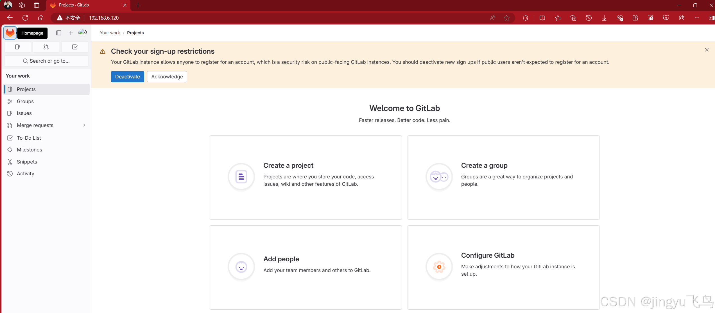Expand the Merge requests submenu chevron
The width and height of the screenshot is (715, 313).
(x=84, y=125)
